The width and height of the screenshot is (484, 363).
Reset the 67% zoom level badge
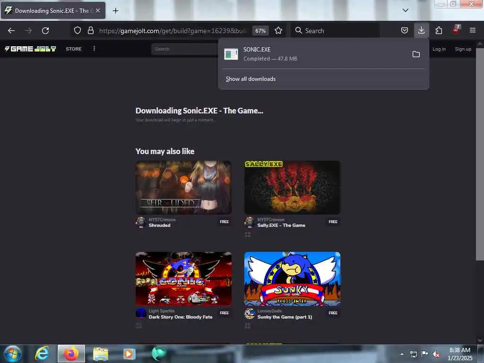click(260, 31)
